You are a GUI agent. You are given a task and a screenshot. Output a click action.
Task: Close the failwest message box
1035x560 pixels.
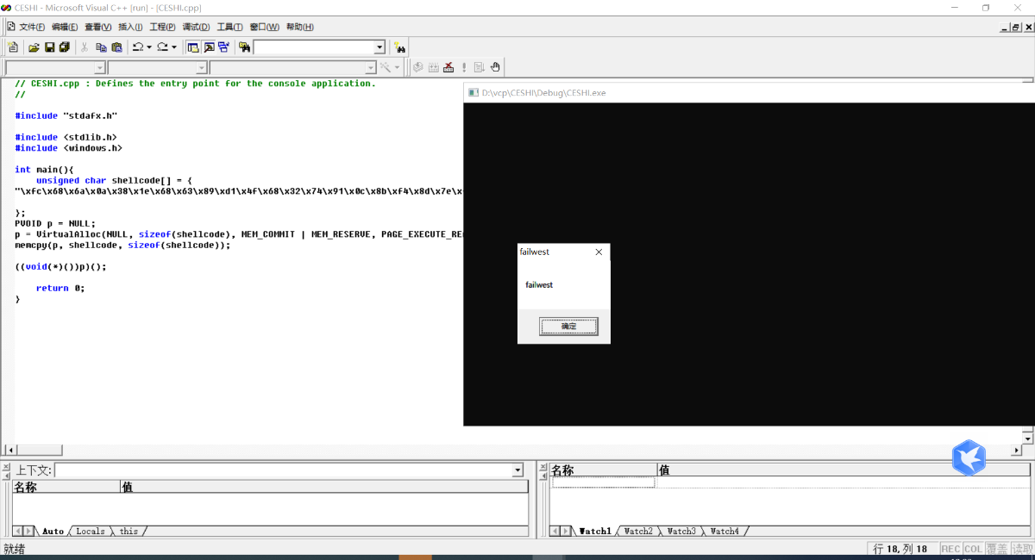coord(599,252)
